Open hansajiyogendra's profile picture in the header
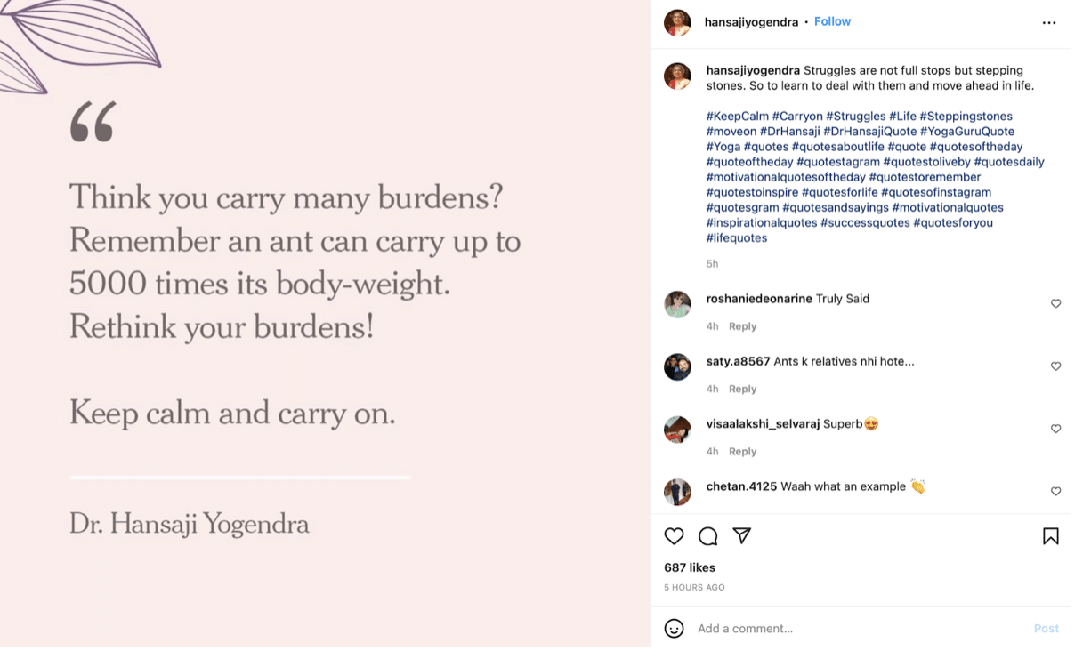This screenshot has height=667, width=1091. [677, 21]
